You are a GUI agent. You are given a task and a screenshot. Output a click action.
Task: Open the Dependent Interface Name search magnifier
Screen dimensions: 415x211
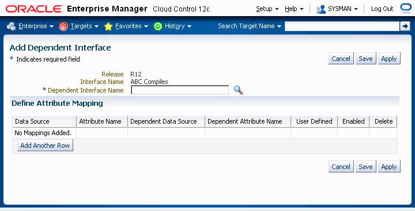(239, 90)
